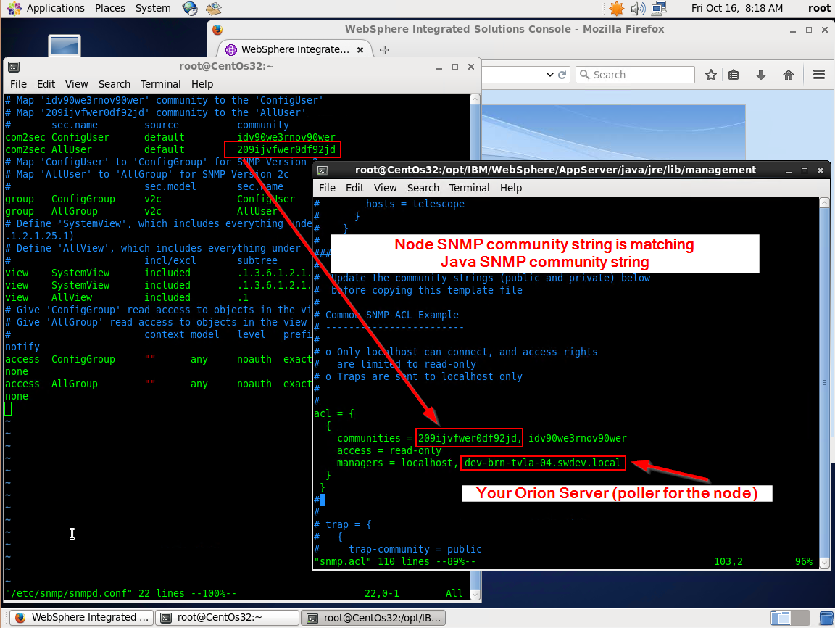Open View menu in root@CentOs32:~ terminal
The image size is (835, 628).
[x=77, y=84]
